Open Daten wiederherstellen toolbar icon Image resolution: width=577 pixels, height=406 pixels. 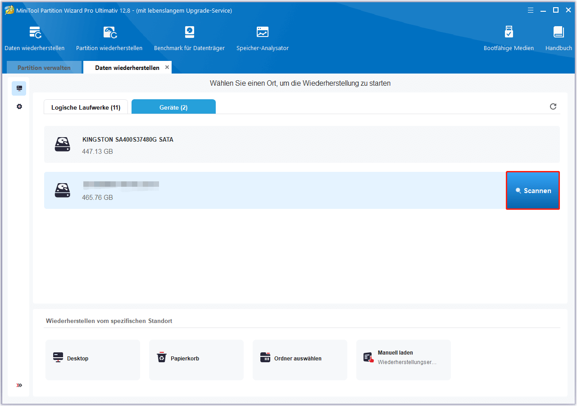click(x=35, y=38)
